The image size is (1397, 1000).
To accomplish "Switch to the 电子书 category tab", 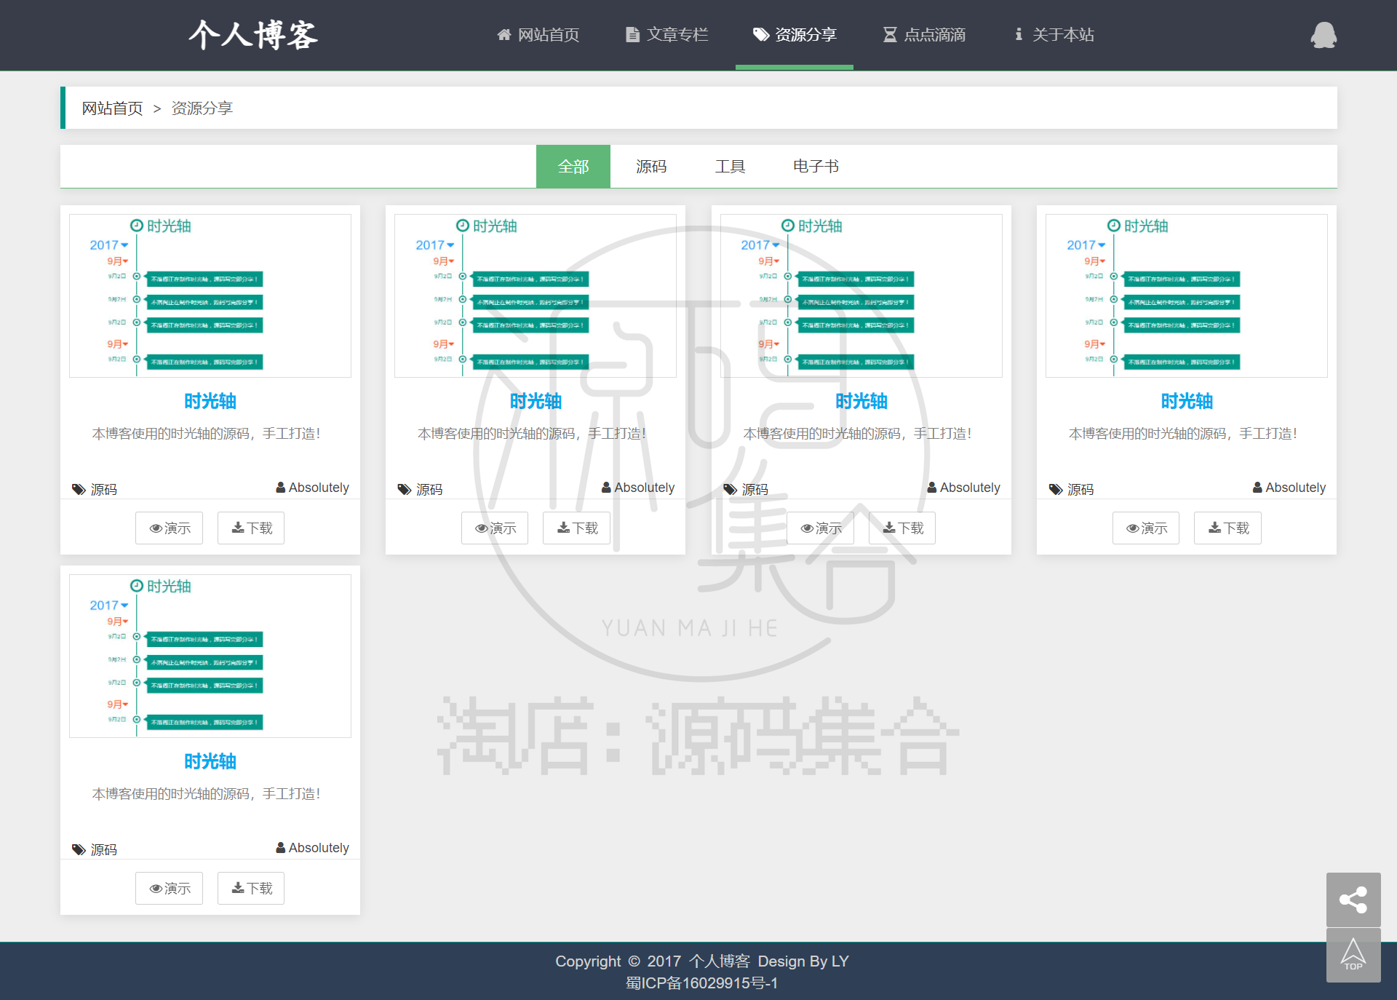I will coord(816,167).
